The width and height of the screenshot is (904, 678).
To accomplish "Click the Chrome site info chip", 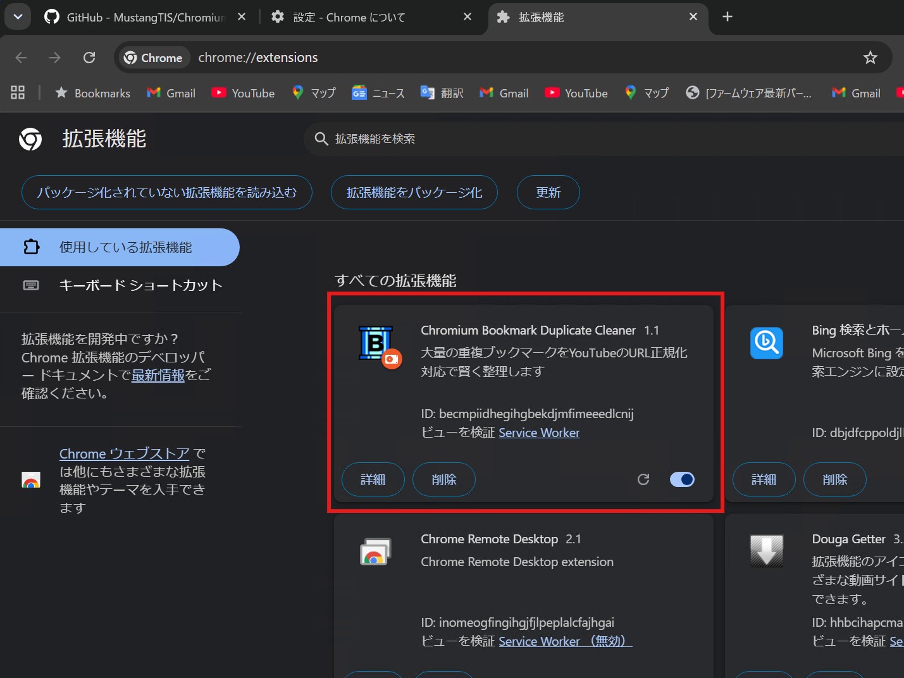I will click(154, 58).
